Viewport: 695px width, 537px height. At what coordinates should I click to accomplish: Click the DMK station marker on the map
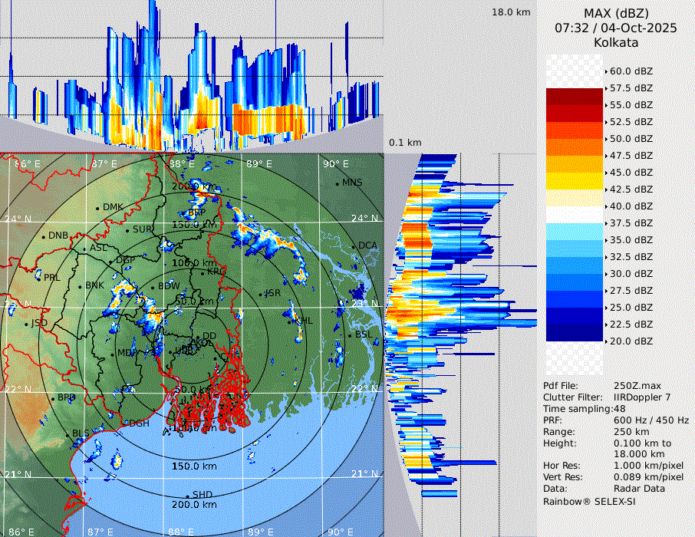[x=98, y=208]
